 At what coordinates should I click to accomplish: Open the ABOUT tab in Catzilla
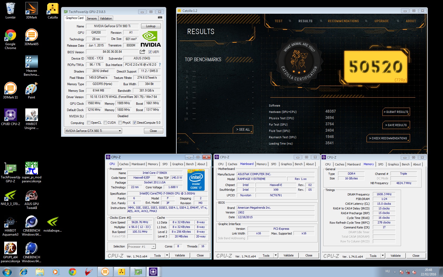click(411, 21)
